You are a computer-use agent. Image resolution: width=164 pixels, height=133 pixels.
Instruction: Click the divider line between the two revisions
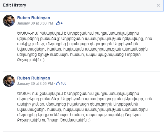click(81, 72)
